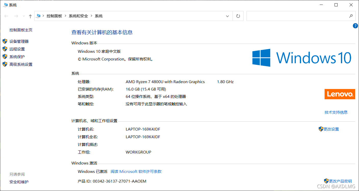The image size is (359, 191).
Task: Click the processor value AMD Ryzen 7 4800U
Action: pyautogui.click(x=165, y=82)
